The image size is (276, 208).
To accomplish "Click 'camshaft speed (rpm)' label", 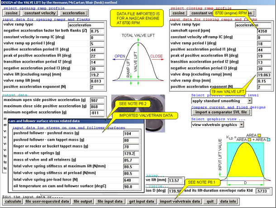I will 190,31.
